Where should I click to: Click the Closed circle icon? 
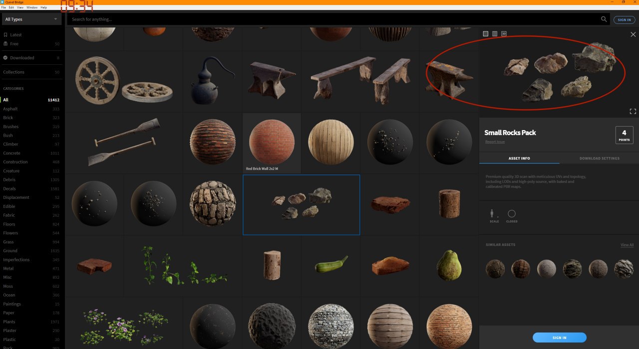point(511,213)
